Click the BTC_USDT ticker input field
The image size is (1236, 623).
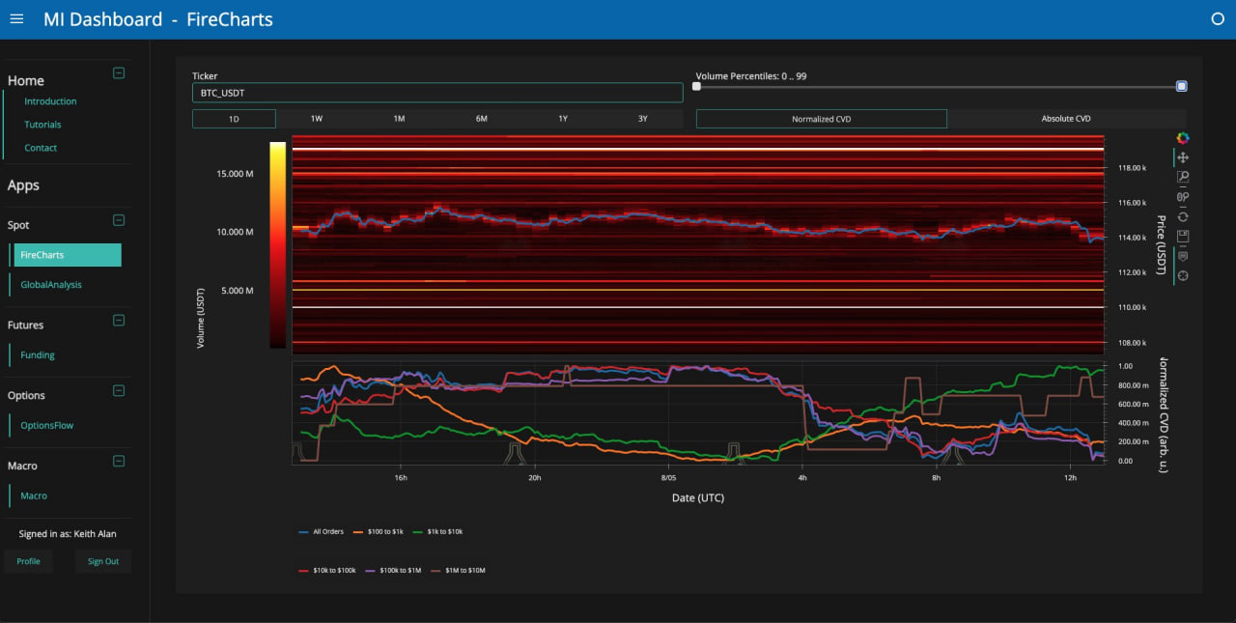(x=437, y=93)
